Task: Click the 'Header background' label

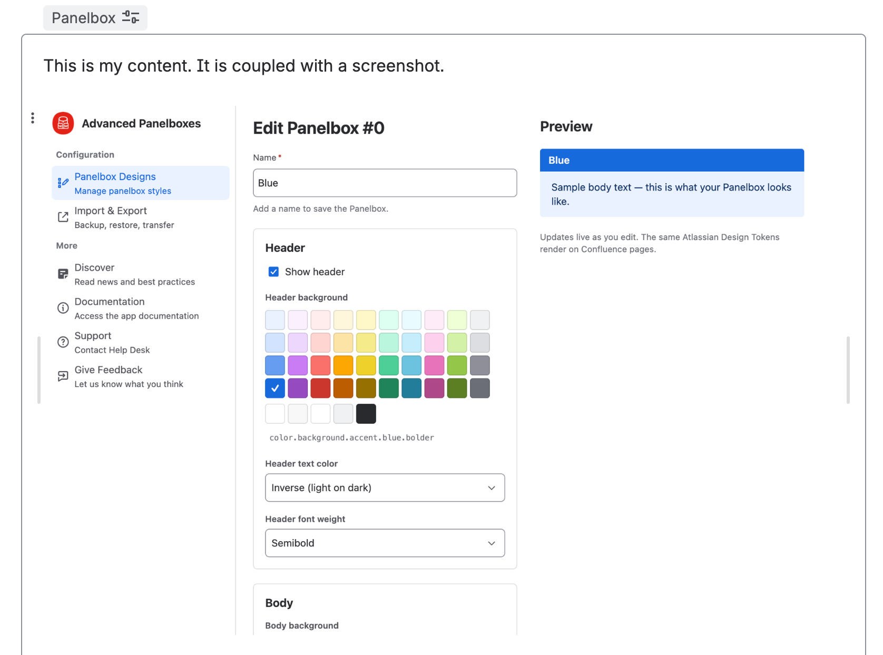Action: coord(307,297)
